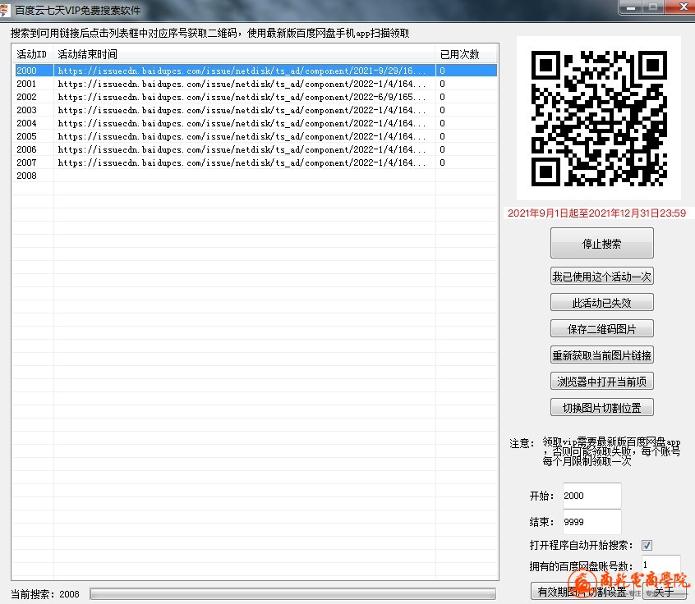695x604 pixels.
Task: Click 切换图片切割位置 button
Action: point(601,407)
